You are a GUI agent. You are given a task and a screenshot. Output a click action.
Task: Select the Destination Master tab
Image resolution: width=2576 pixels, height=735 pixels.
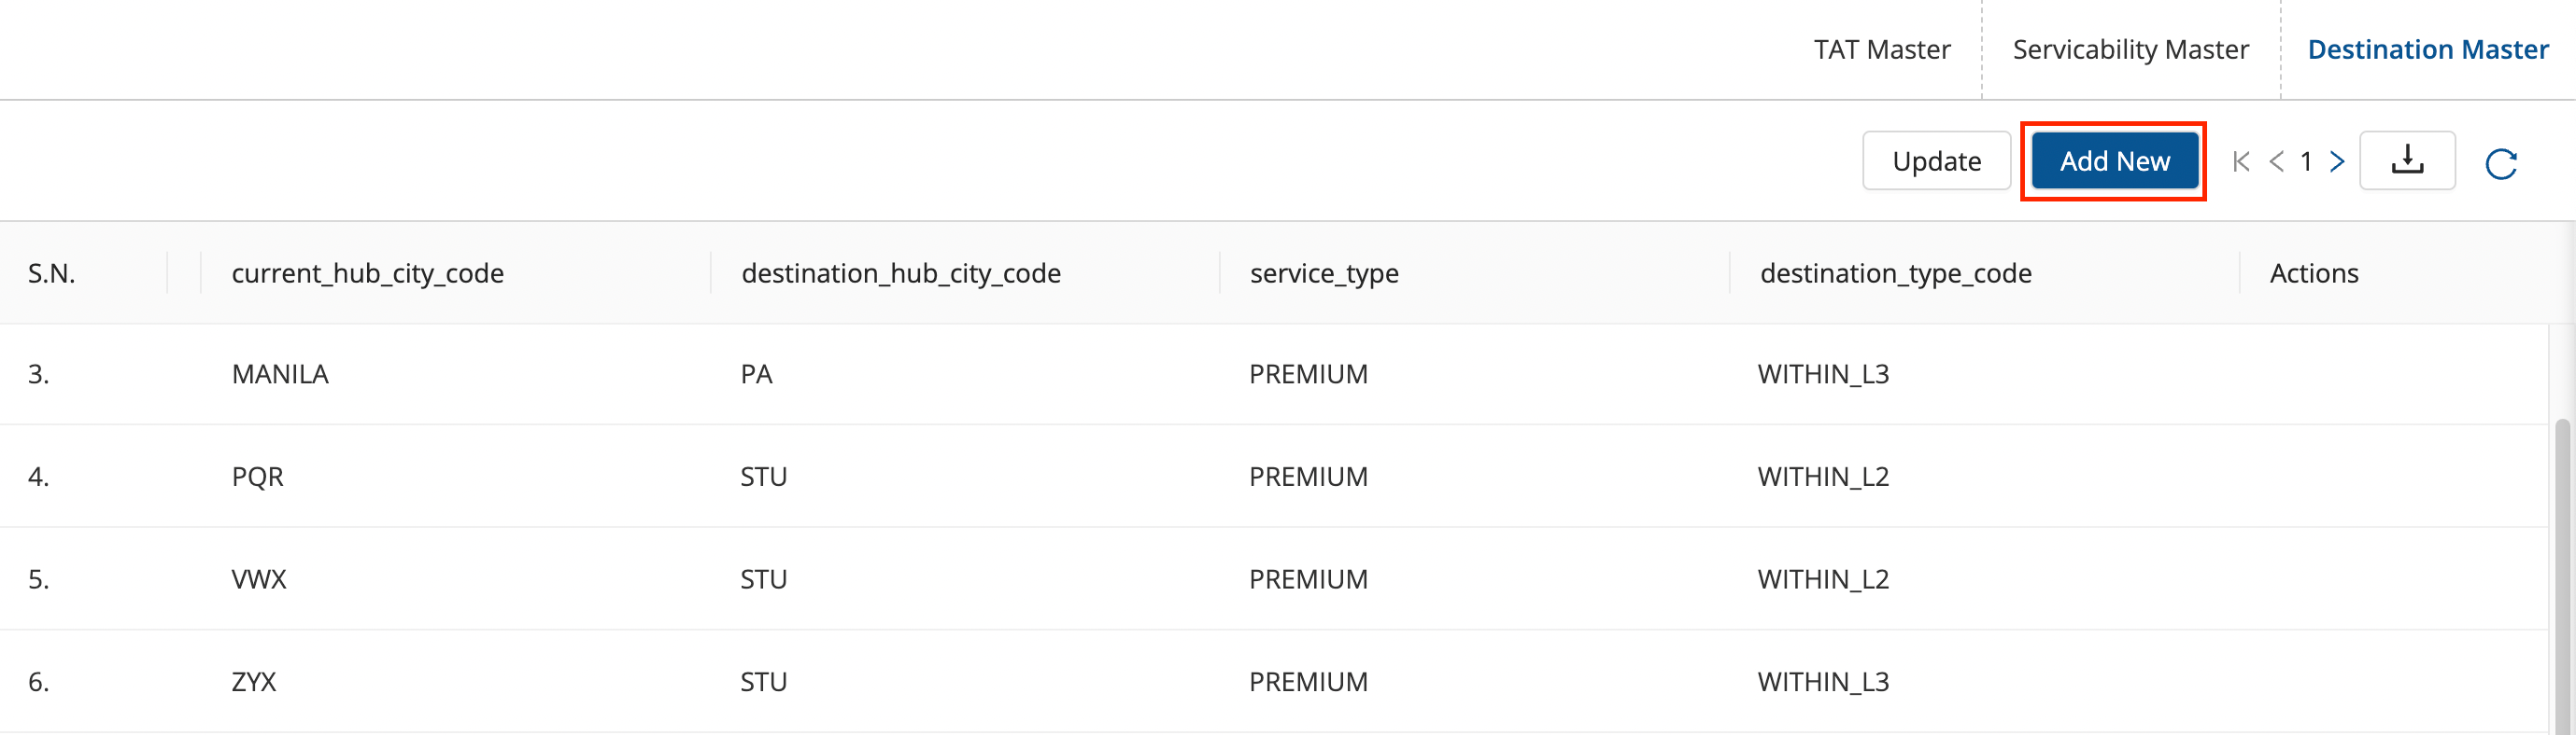point(2427,50)
